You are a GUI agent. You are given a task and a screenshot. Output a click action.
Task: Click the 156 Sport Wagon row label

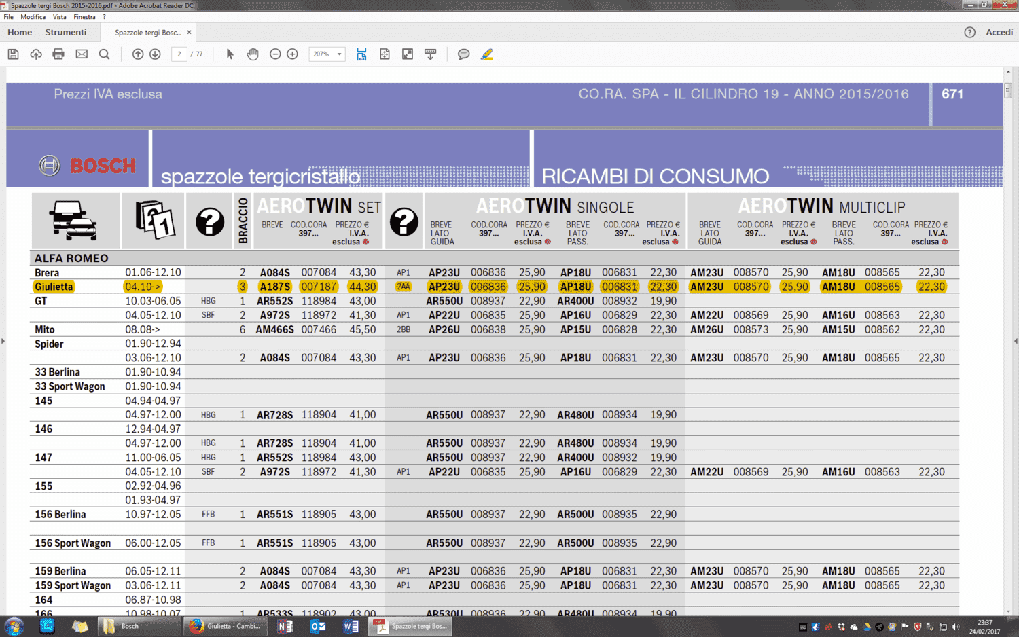point(73,543)
